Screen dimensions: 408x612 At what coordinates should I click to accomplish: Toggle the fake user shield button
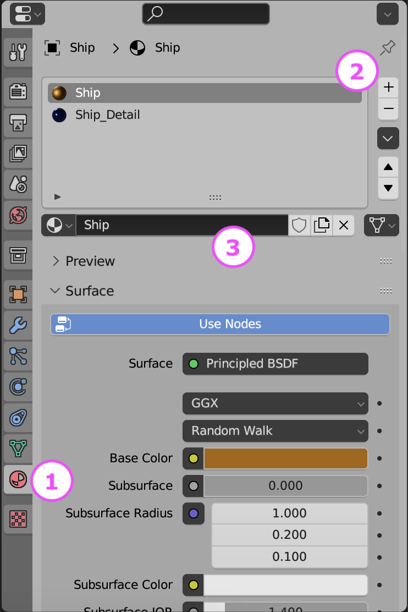(299, 225)
